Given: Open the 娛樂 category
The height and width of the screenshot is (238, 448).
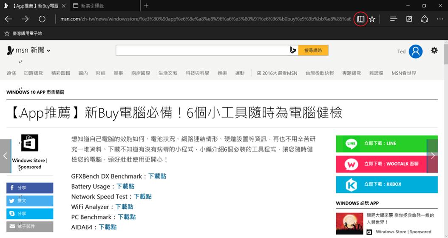Looking at the screenshot, I should [222, 73].
